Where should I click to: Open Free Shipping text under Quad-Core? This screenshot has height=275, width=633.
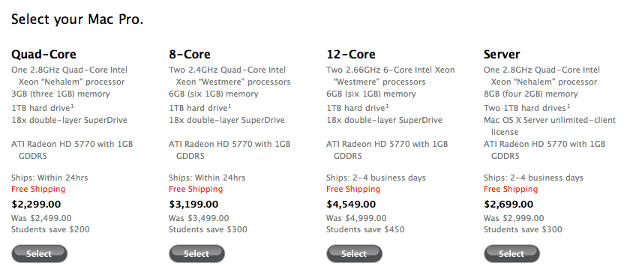[x=38, y=189]
